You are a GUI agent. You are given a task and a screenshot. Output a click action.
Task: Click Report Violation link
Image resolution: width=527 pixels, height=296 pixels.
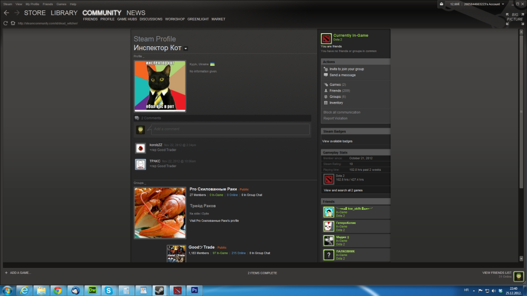pos(335,118)
